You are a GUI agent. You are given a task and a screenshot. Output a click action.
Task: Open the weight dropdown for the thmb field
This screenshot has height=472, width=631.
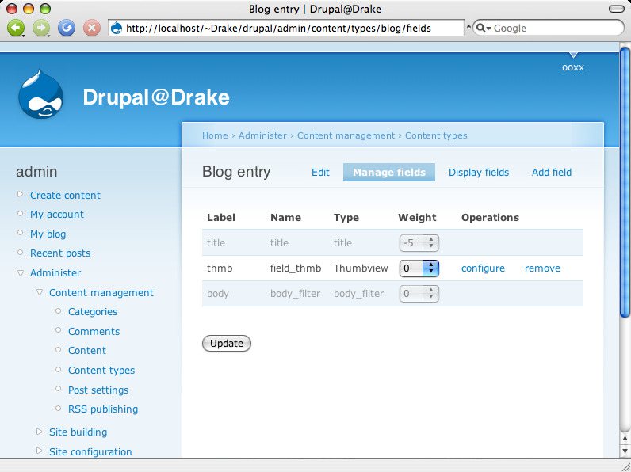[419, 268]
